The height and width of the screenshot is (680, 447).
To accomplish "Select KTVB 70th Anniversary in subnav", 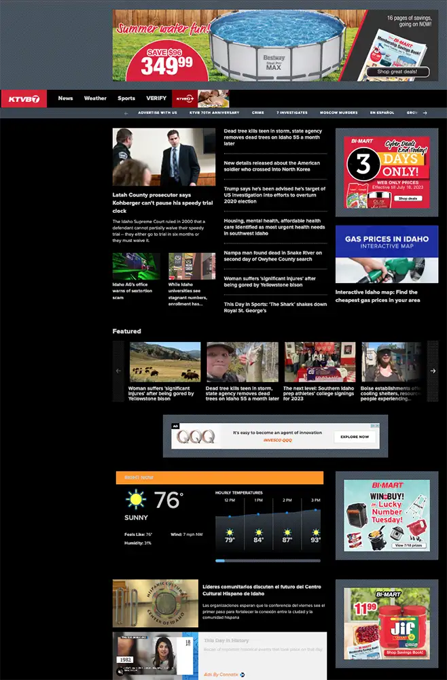I will (215, 113).
